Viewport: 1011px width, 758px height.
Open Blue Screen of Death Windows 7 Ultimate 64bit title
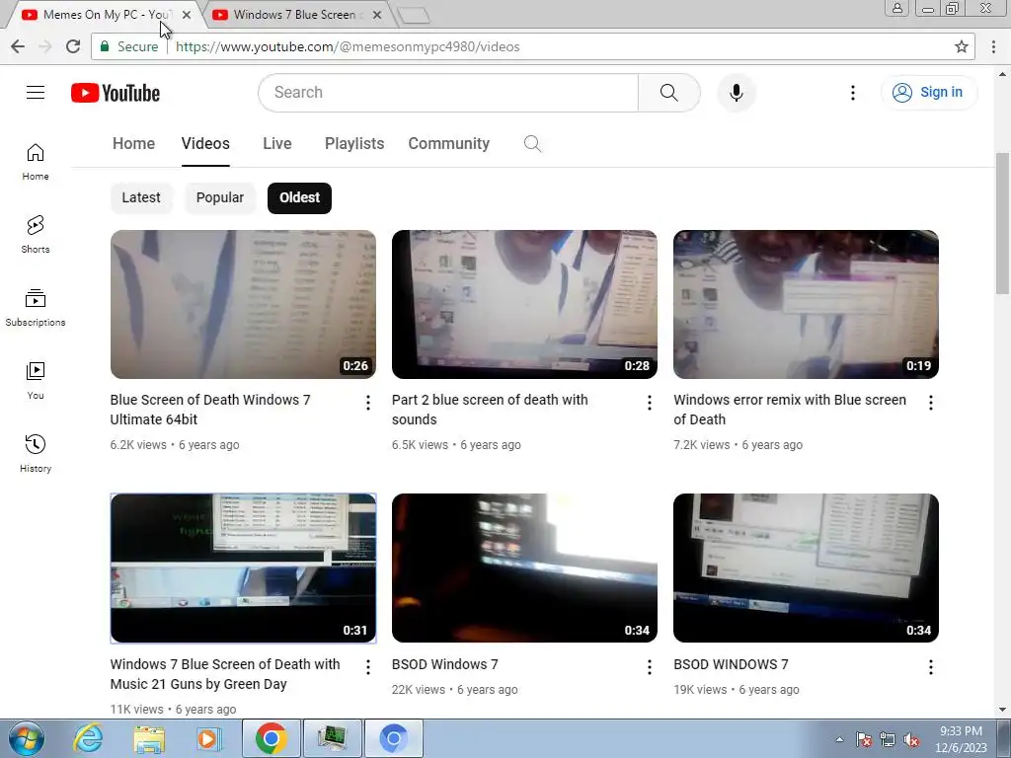[210, 410]
